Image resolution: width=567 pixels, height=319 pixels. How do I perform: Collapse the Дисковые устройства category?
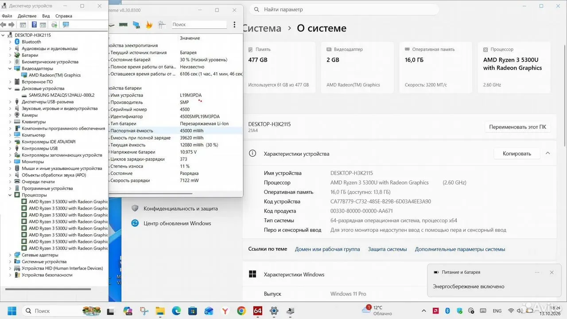(x=10, y=88)
